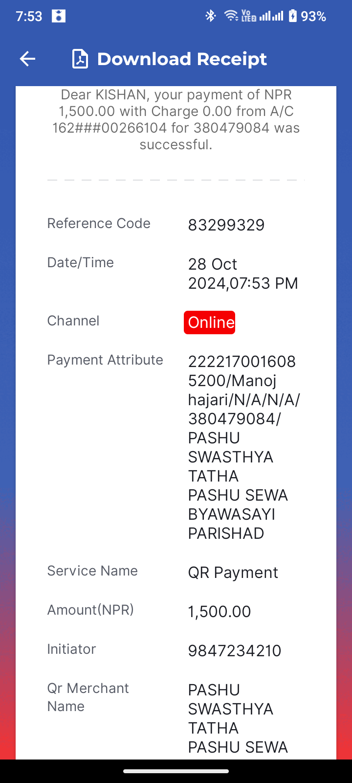Tap the back arrow icon
The width and height of the screenshot is (352, 783).
pos(28,59)
